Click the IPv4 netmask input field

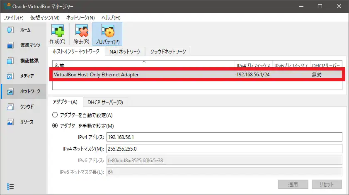(224, 149)
